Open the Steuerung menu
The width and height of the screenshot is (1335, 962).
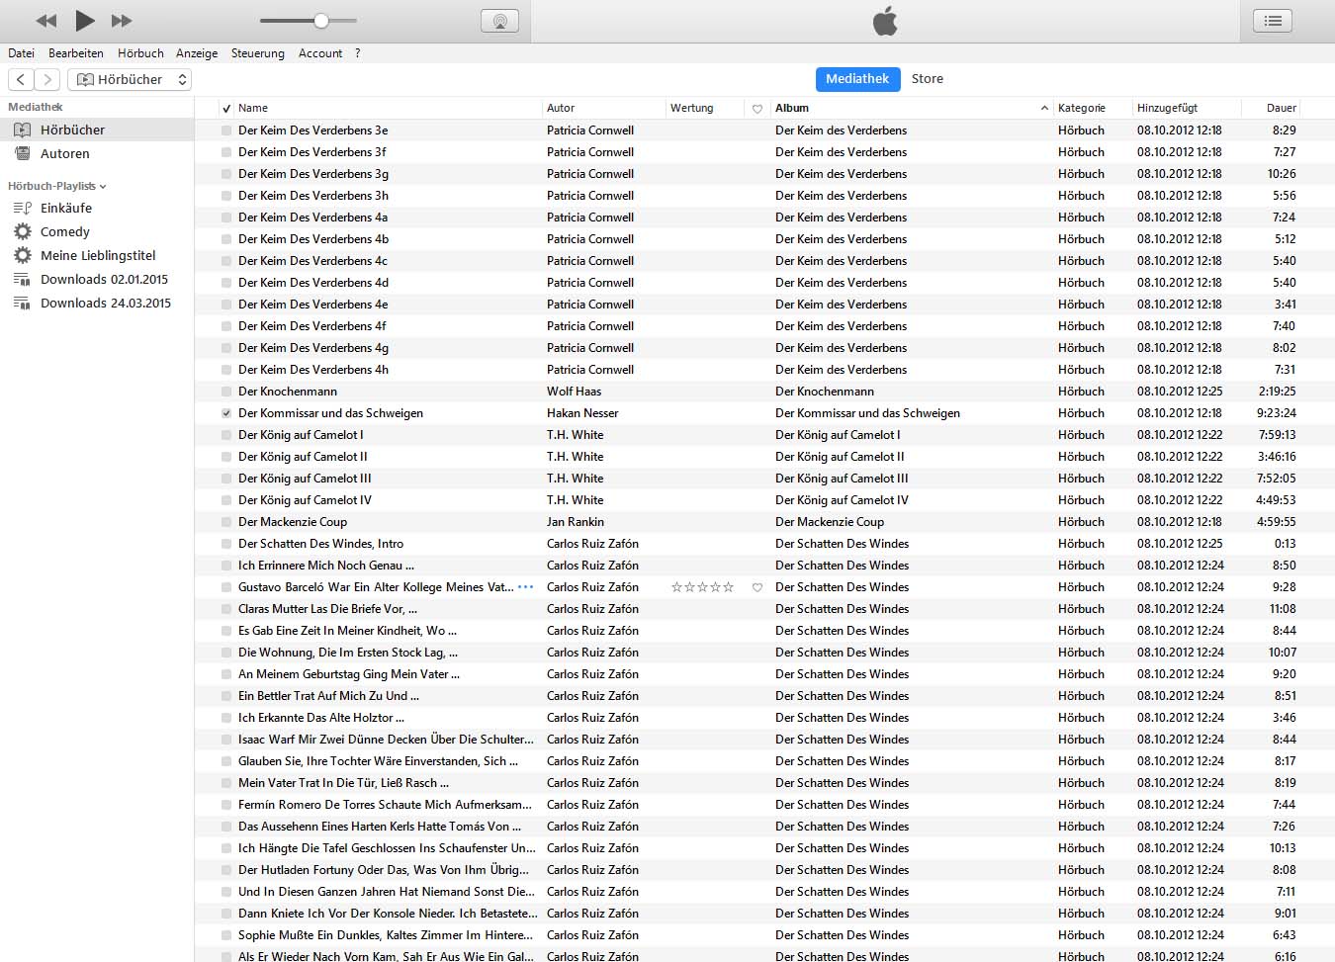pos(258,53)
